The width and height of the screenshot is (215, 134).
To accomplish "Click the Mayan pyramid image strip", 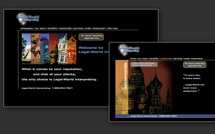I will (26, 49).
